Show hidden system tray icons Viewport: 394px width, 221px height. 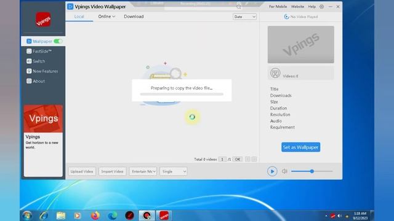[x=326, y=215]
